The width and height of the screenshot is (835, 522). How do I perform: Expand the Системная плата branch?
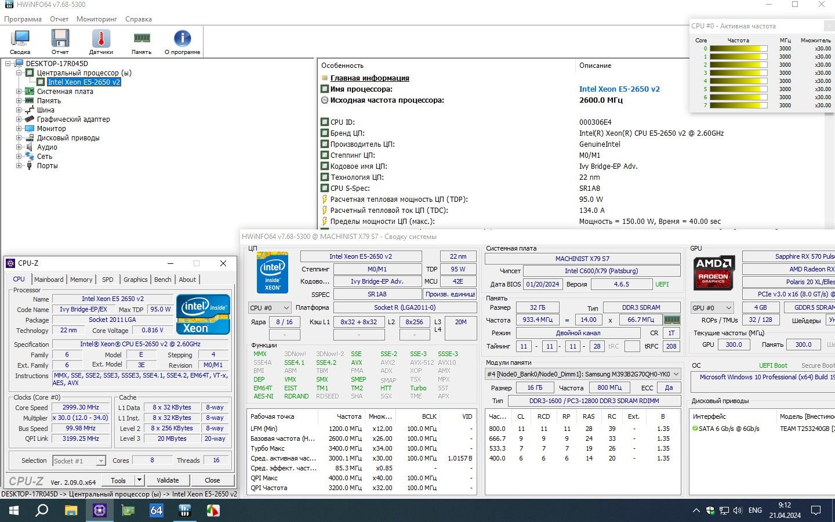[x=19, y=92]
